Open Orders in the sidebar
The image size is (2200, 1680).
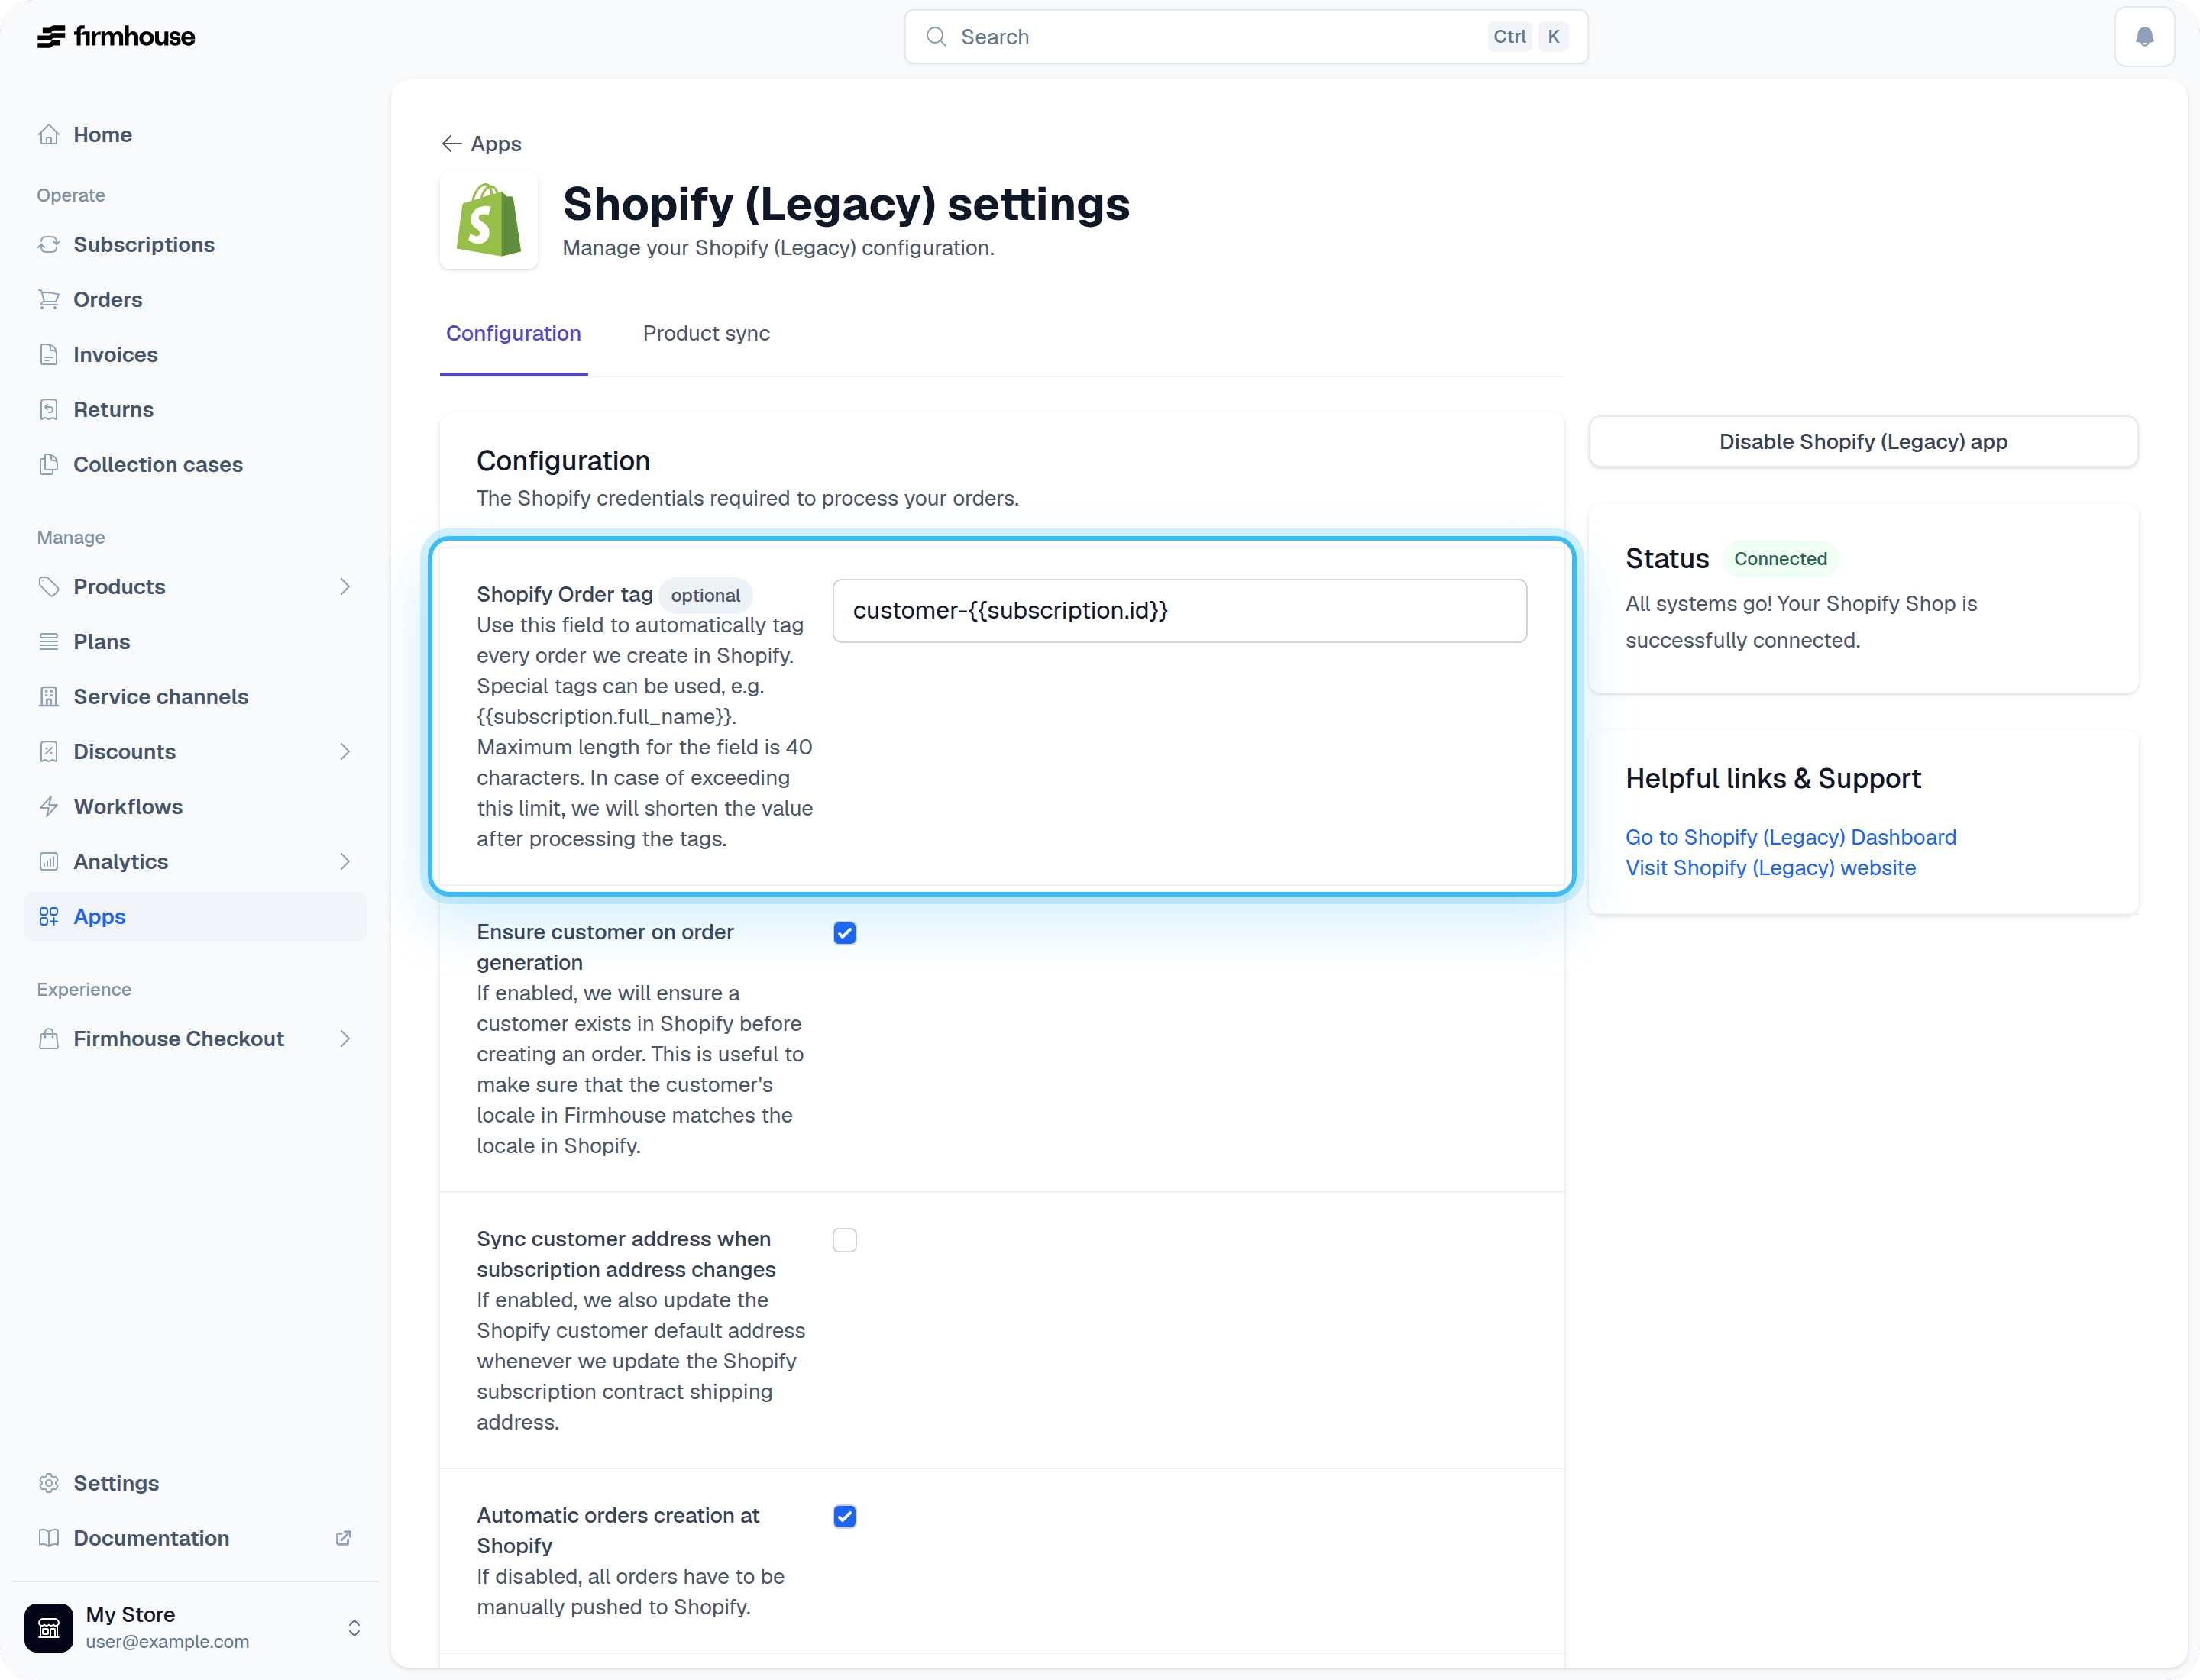(x=195, y=299)
